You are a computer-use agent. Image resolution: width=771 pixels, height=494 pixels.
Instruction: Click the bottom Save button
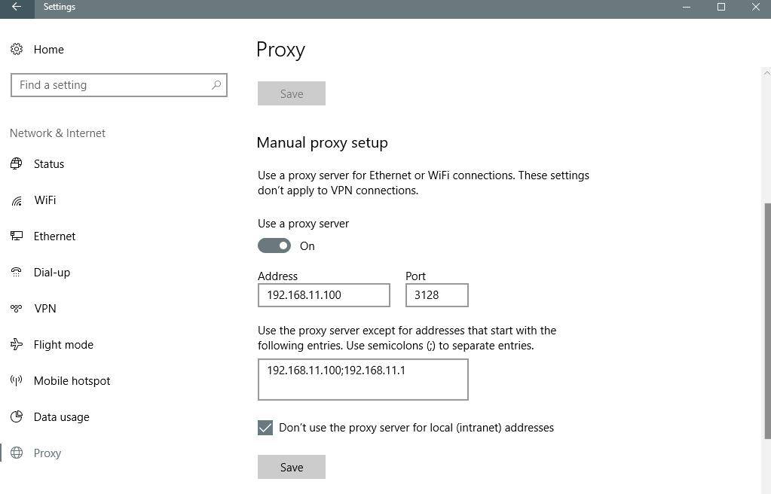click(292, 467)
